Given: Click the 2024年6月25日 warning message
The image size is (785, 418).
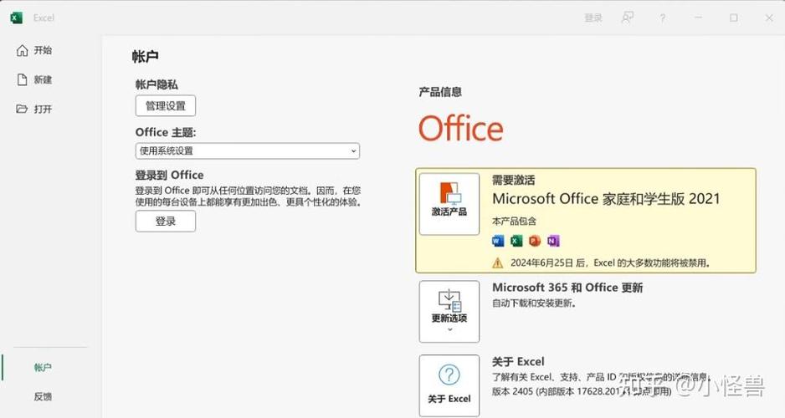Looking at the screenshot, I should point(610,263).
